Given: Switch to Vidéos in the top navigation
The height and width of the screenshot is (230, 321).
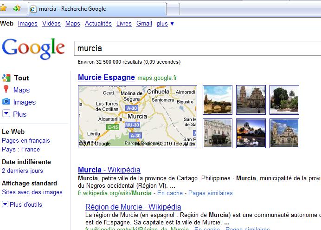Looking at the screenshot, I should click(51, 24).
